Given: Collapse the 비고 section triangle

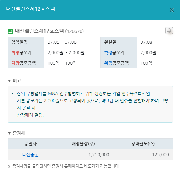Looking at the screenshot, I should coord(9,81).
